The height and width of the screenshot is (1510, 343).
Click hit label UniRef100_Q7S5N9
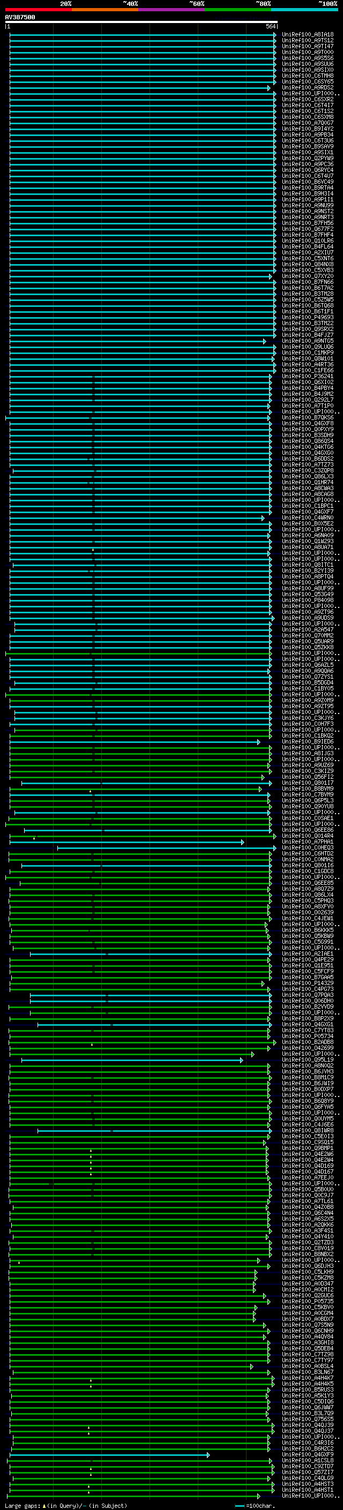(308, 1325)
